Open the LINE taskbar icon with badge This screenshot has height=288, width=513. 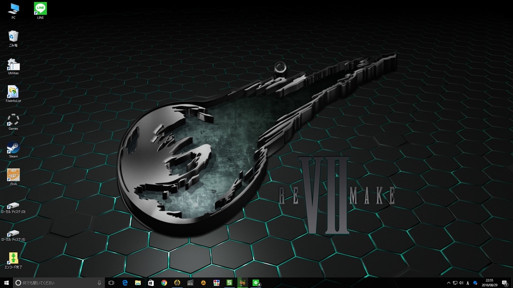[x=256, y=283]
